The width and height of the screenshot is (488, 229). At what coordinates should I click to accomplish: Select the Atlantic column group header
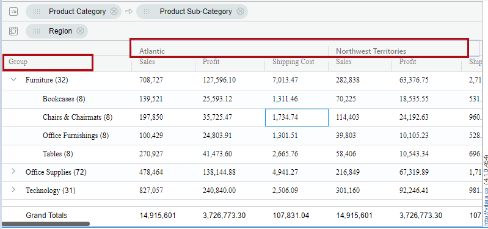(152, 51)
